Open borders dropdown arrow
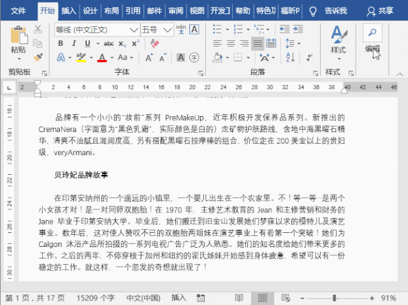The width and height of the screenshot is (408, 305). pyautogui.click(x=248, y=57)
